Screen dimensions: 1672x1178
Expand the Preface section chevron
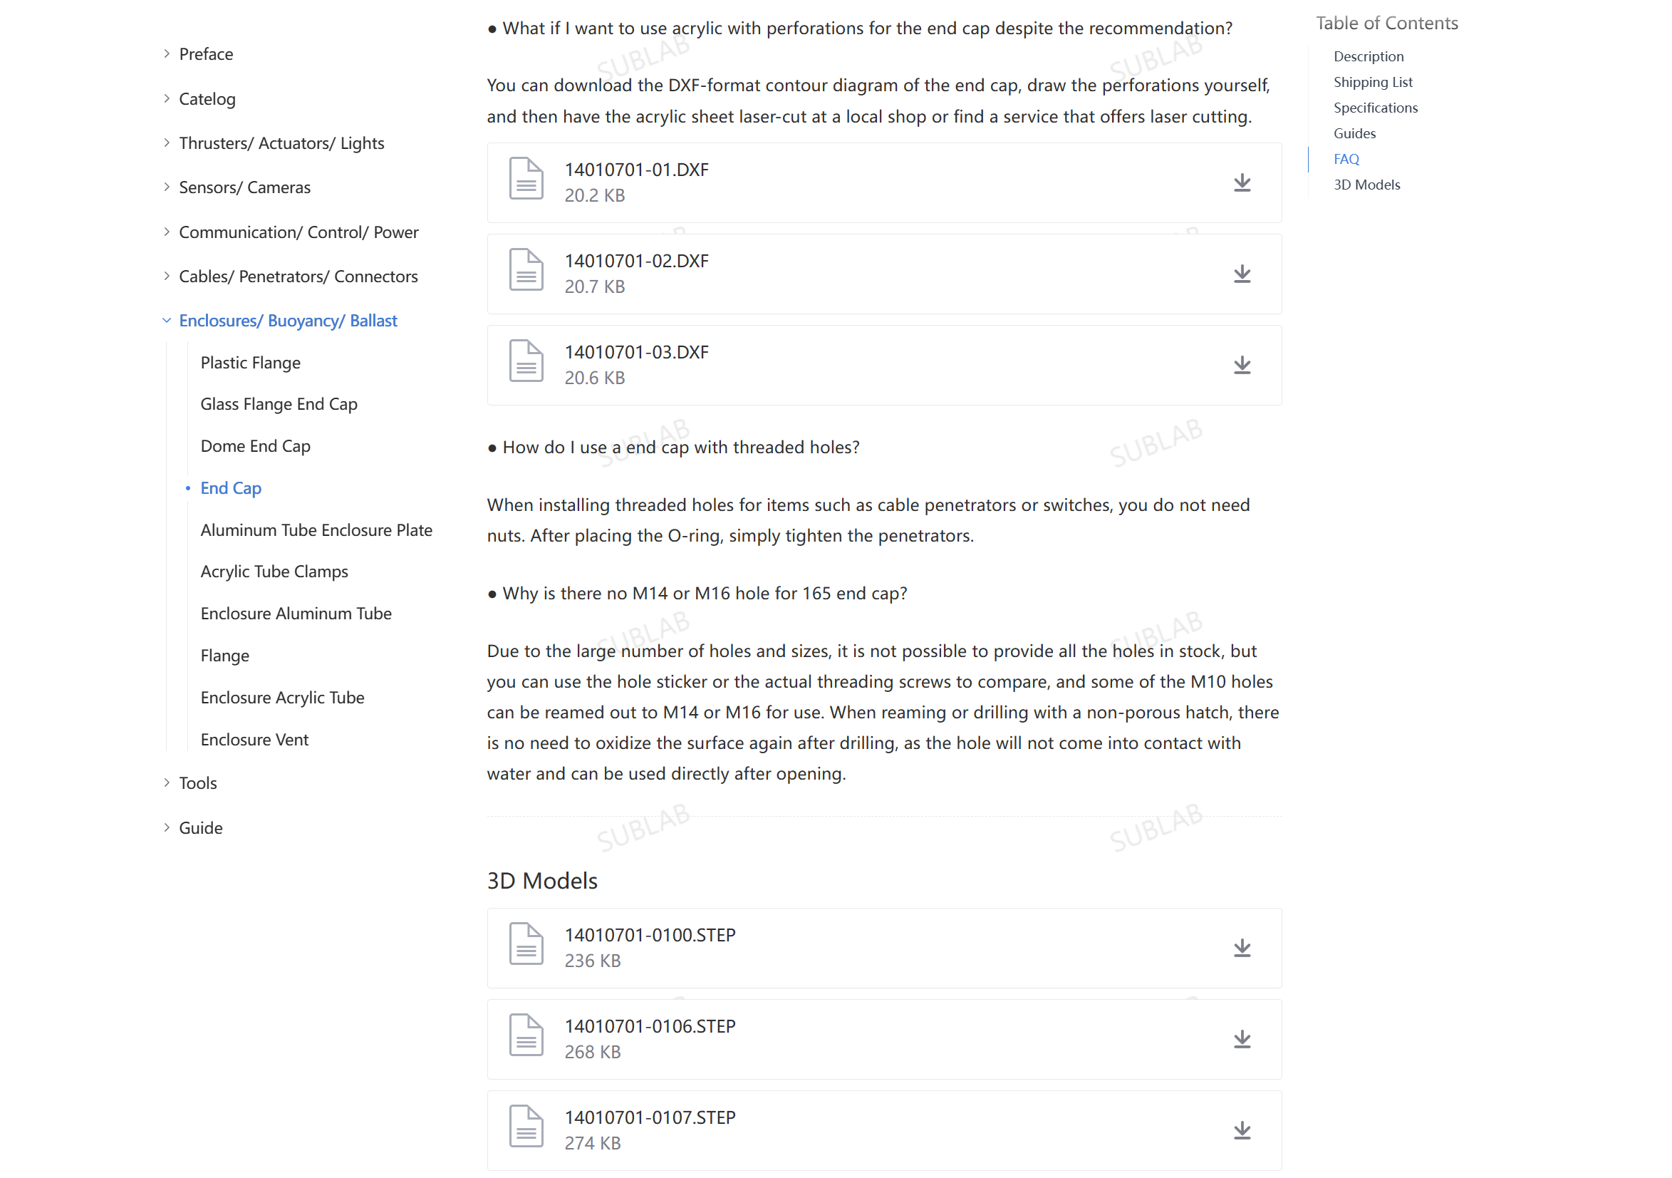(167, 54)
